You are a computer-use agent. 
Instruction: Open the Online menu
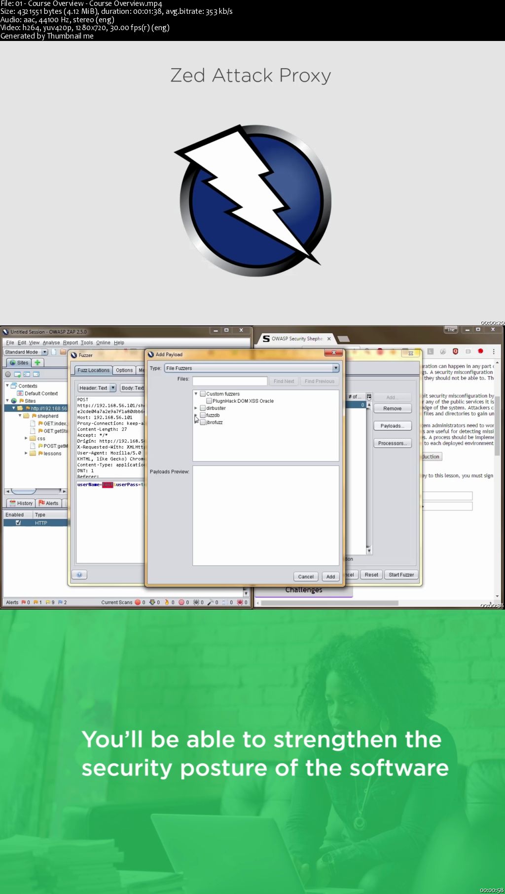(103, 343)
